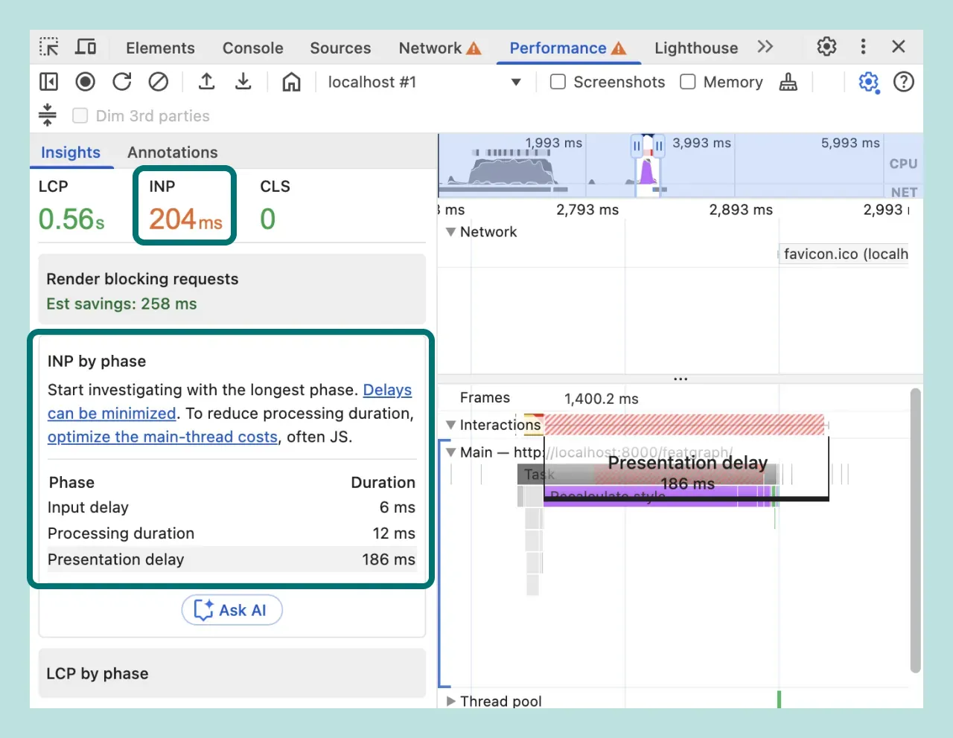Start a new performance recording

click(x=85, y=82)
